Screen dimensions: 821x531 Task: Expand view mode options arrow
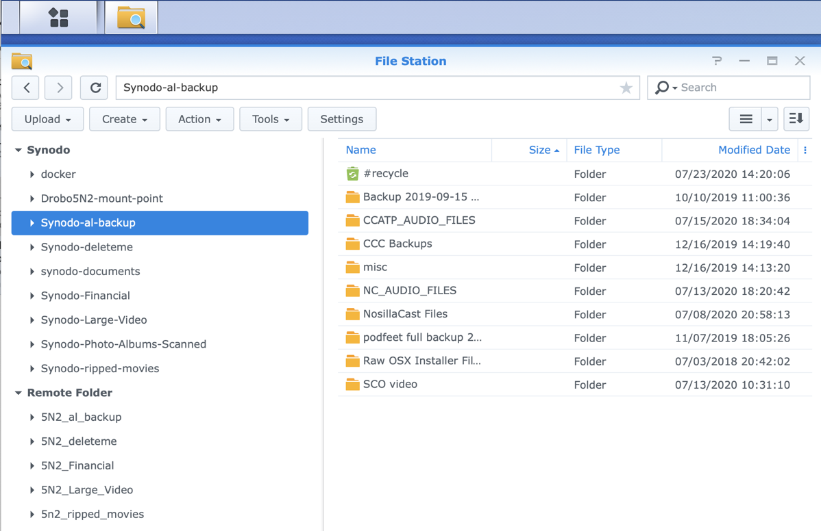[770, 120]
